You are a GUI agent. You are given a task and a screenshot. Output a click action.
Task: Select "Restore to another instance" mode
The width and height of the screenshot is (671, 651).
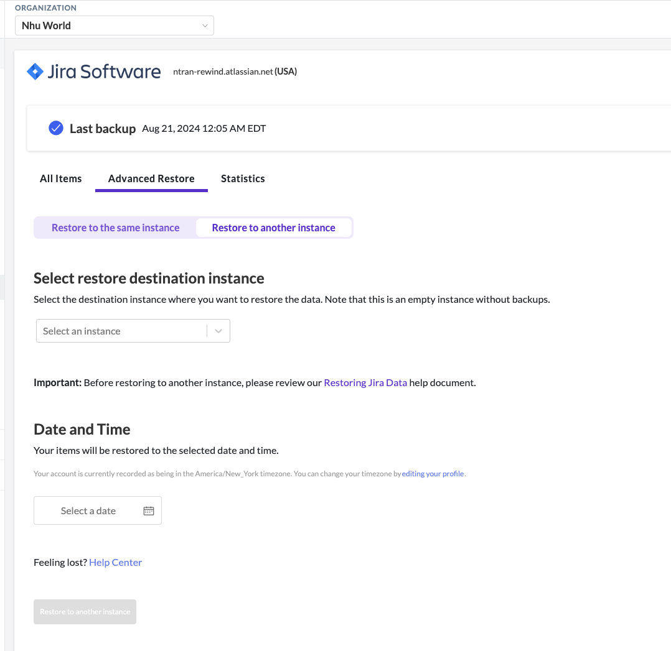pos(274,228)
